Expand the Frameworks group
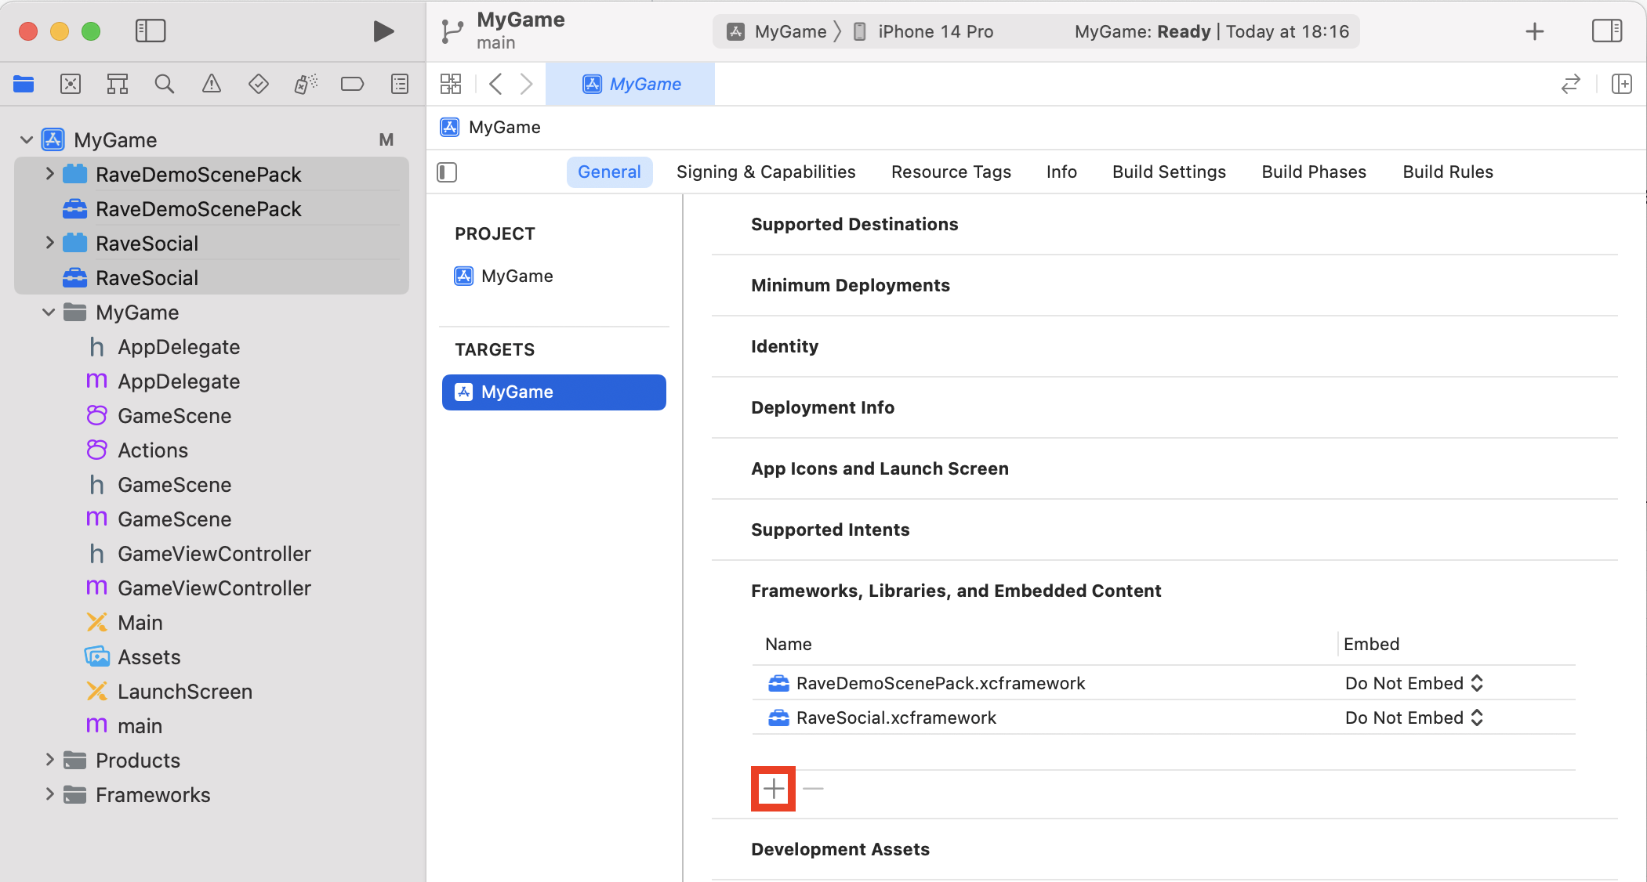 click(x=50, y=794)
